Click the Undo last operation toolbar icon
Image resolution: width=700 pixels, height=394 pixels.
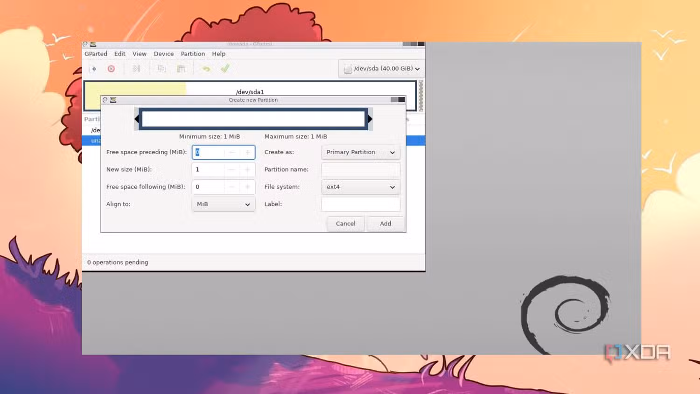pos(206,69)
